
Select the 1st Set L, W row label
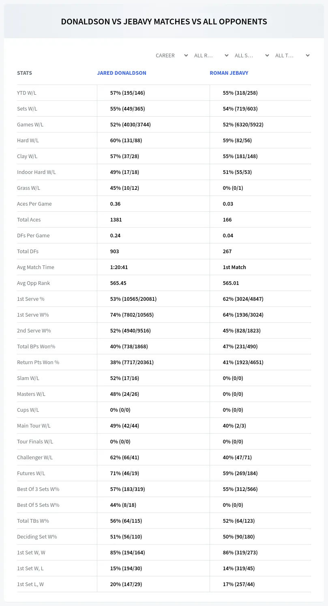pyautogui.click(x=30, y=584)
